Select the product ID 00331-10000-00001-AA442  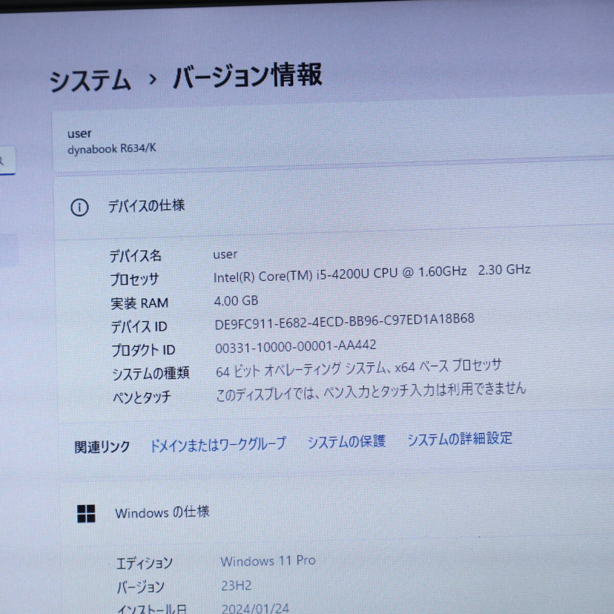[296, 346]
